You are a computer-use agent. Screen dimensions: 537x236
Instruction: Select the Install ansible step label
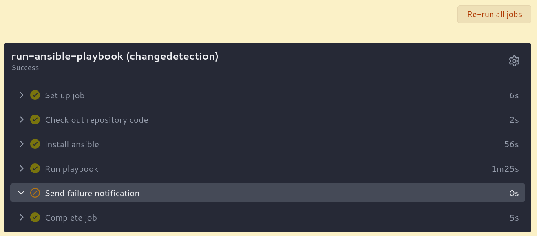[x=72, y=144]
